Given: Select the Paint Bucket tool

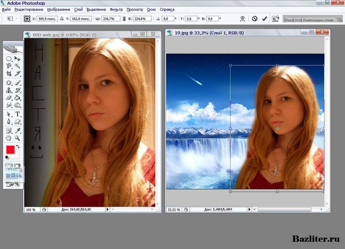Looking at the screenshot, I should [x=17, y=98].
